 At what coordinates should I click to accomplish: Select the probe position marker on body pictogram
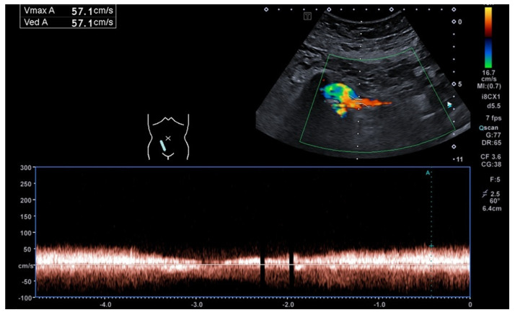click(162, 146)
